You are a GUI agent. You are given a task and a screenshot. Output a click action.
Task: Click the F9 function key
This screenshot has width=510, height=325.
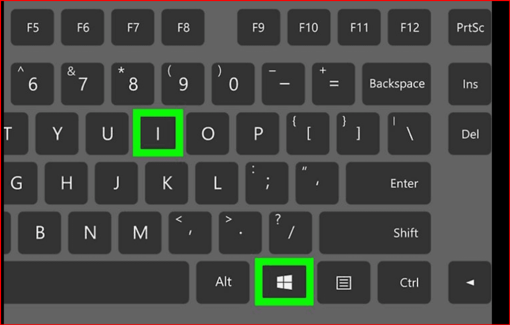258,27
